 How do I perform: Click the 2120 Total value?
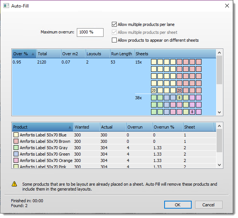tap(41, 62)
